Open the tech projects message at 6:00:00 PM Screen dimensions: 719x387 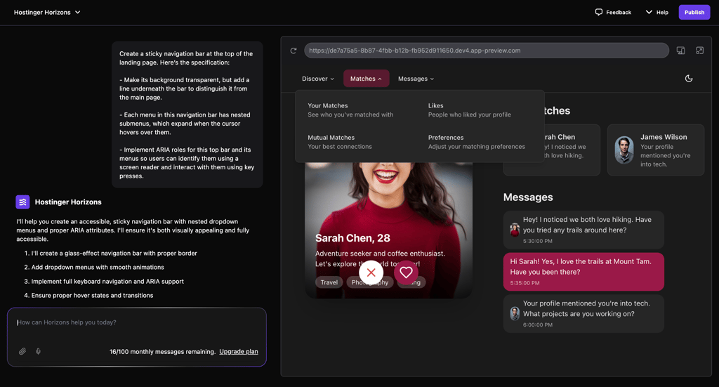pyautogui.click(x=583, y=314)
